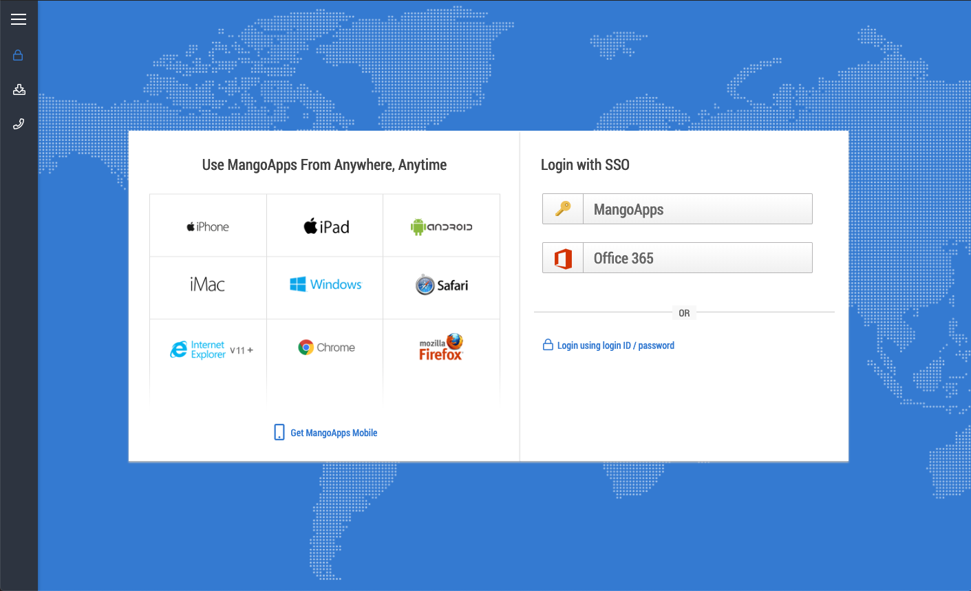This screenshot has width=971, height=591.
Task: Click the phone icon in sidebar
Action: [x=19, y=124]
